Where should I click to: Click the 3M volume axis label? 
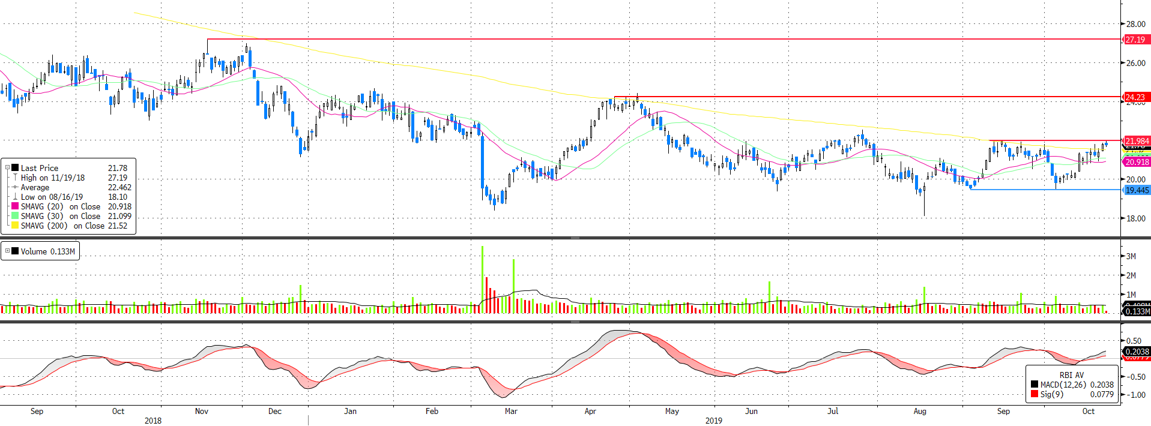[1131, 256]
